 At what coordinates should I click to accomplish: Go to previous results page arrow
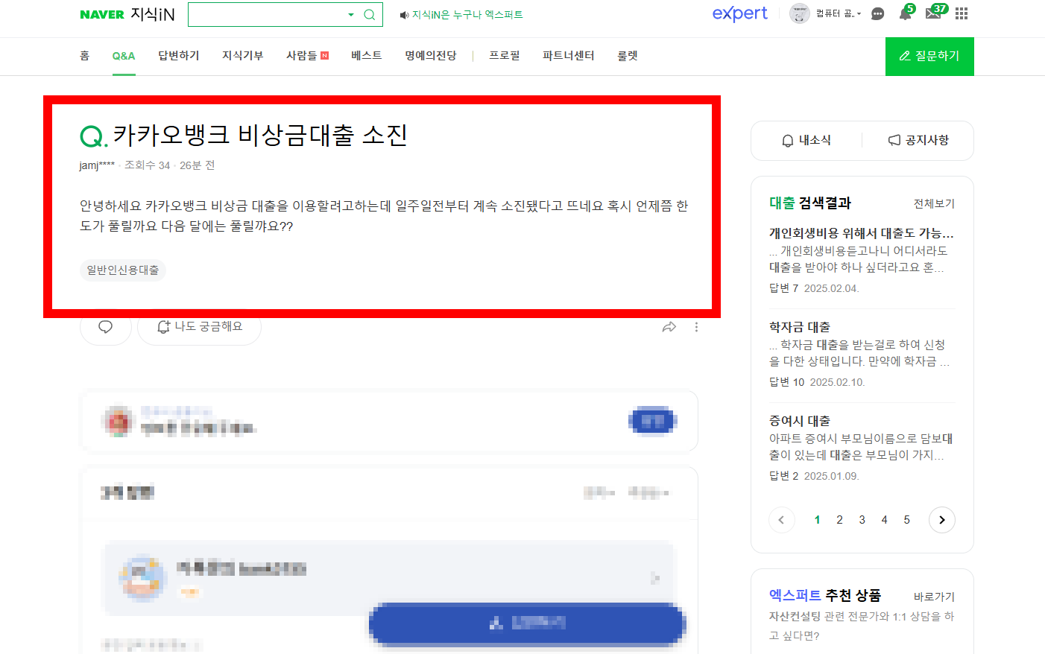coord(781,520)
